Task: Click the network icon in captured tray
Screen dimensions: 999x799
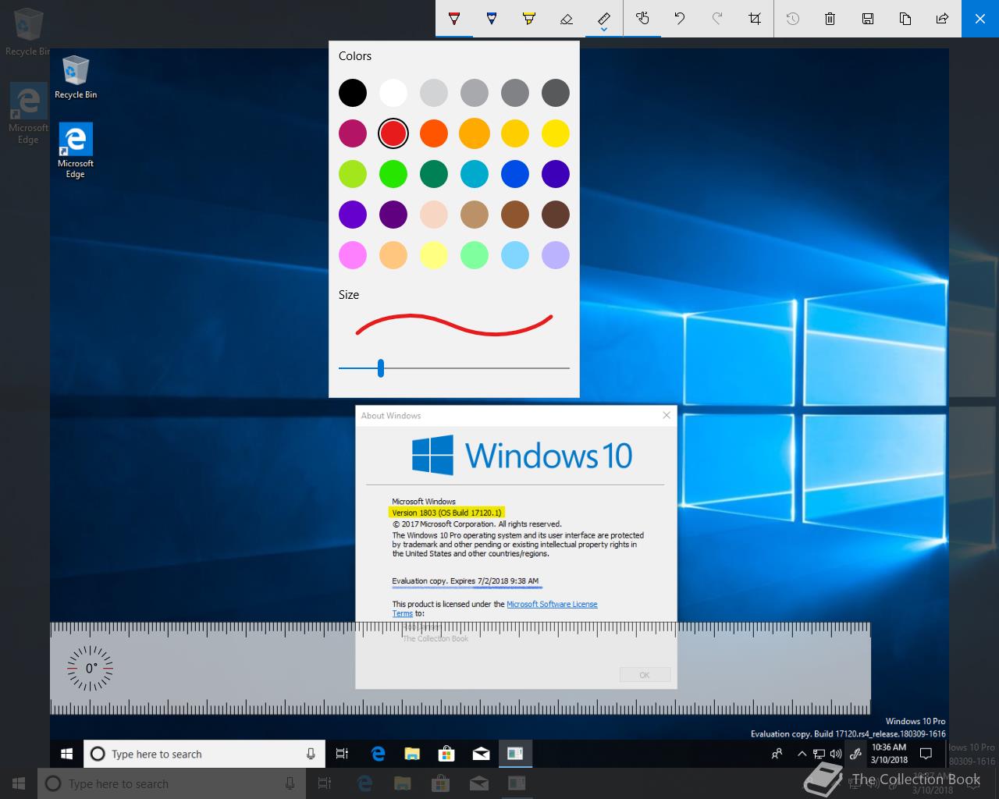Action: point(819,754)
